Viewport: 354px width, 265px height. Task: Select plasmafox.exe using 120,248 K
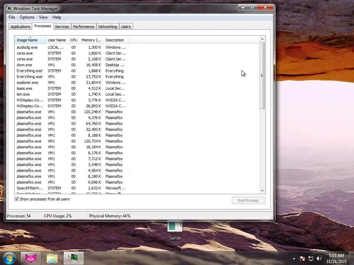pos(72,112)
